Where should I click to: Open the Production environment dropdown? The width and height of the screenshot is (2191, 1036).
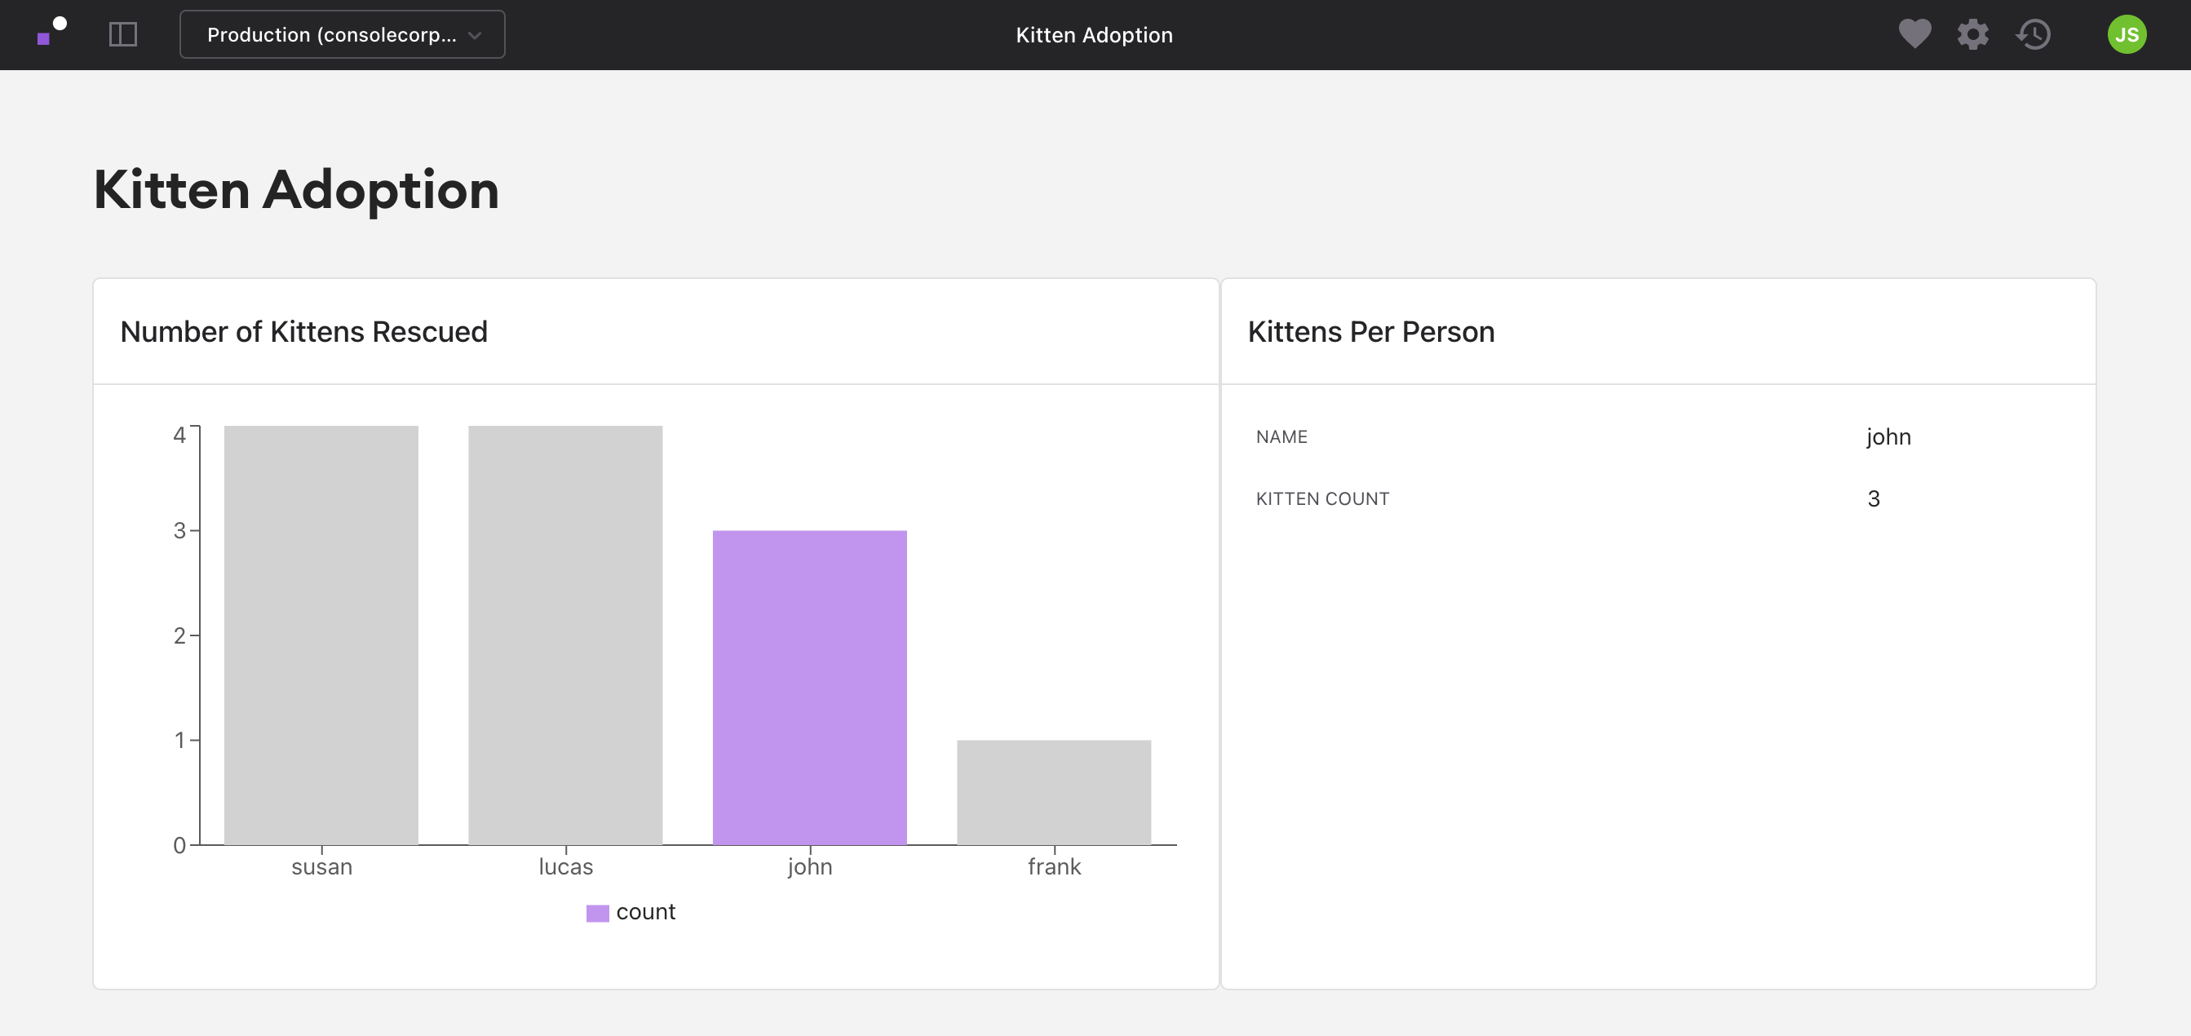tap(332, 35)
